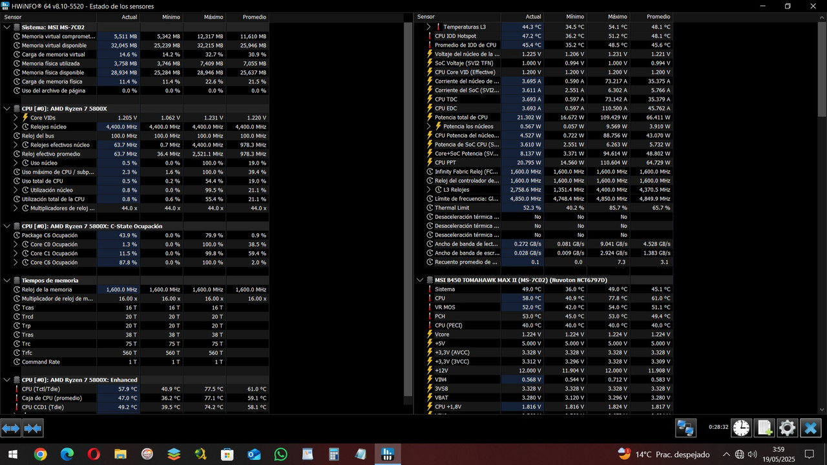Open the Windows Start menu
This screenshot has width=827, height=465.
(13, 454)
